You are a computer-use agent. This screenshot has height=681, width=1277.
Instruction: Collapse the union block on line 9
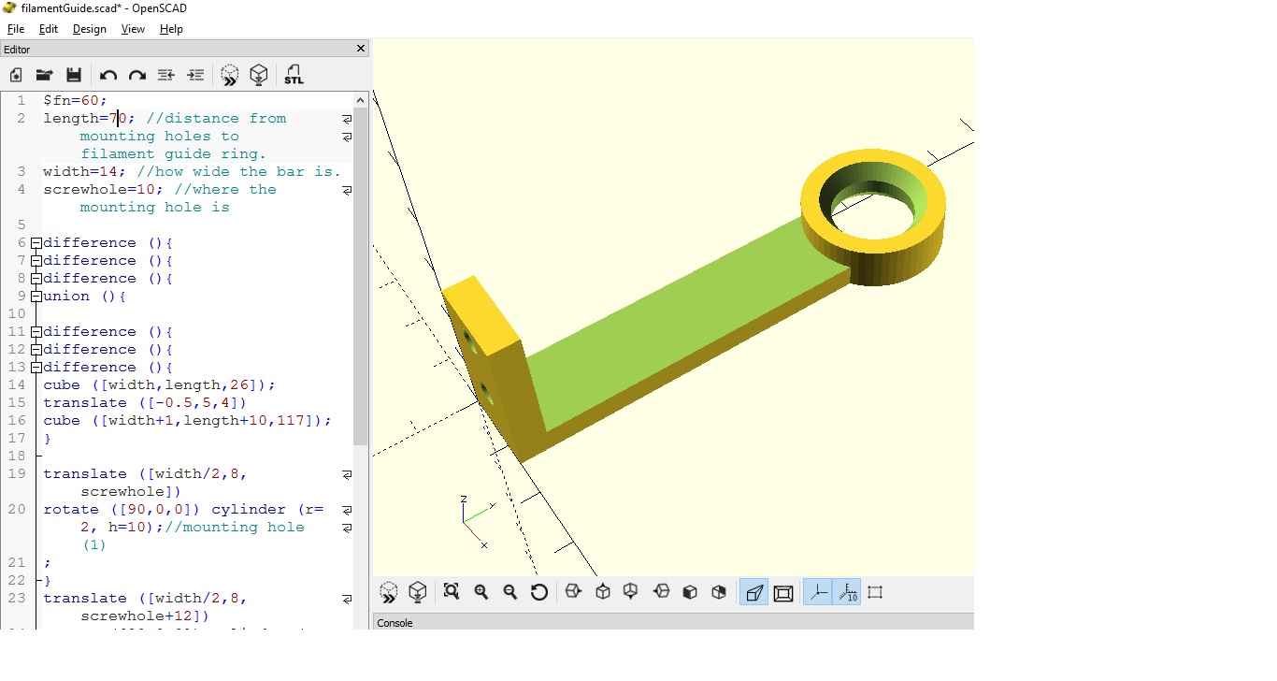click(x=36, y=297)
